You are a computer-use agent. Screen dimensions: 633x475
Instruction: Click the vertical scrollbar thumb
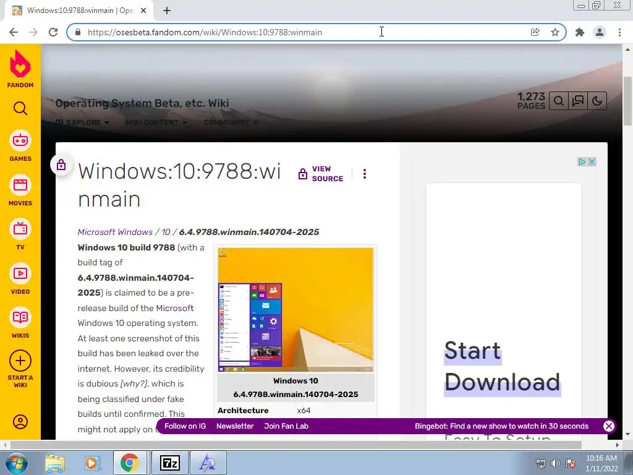(627, 101)
